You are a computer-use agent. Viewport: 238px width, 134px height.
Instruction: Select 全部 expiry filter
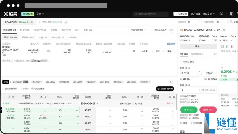(6, 82)
